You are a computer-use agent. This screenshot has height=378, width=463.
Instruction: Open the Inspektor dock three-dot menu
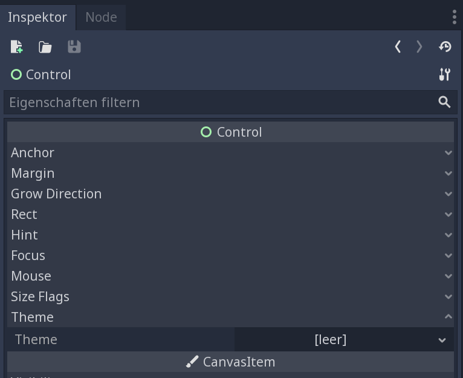tap(455, 17)
